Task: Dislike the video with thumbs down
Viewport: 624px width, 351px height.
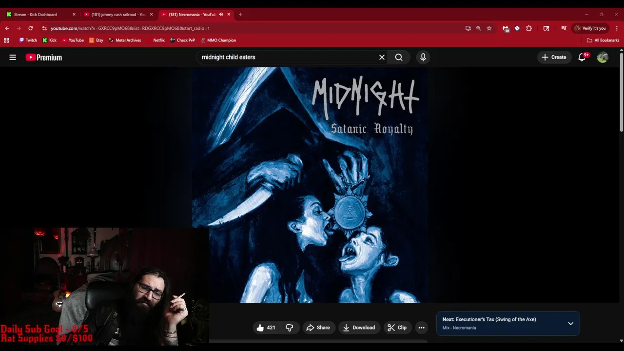Action: [290, 328]
